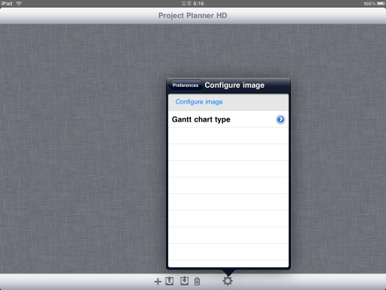
Task: Tap the export (upload) icon in bottom toolbar
Action: (x=170, y=281)
